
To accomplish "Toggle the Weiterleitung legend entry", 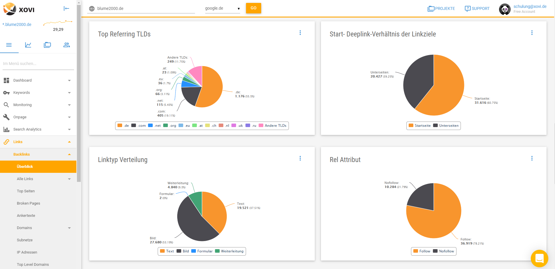I will 229,251.
